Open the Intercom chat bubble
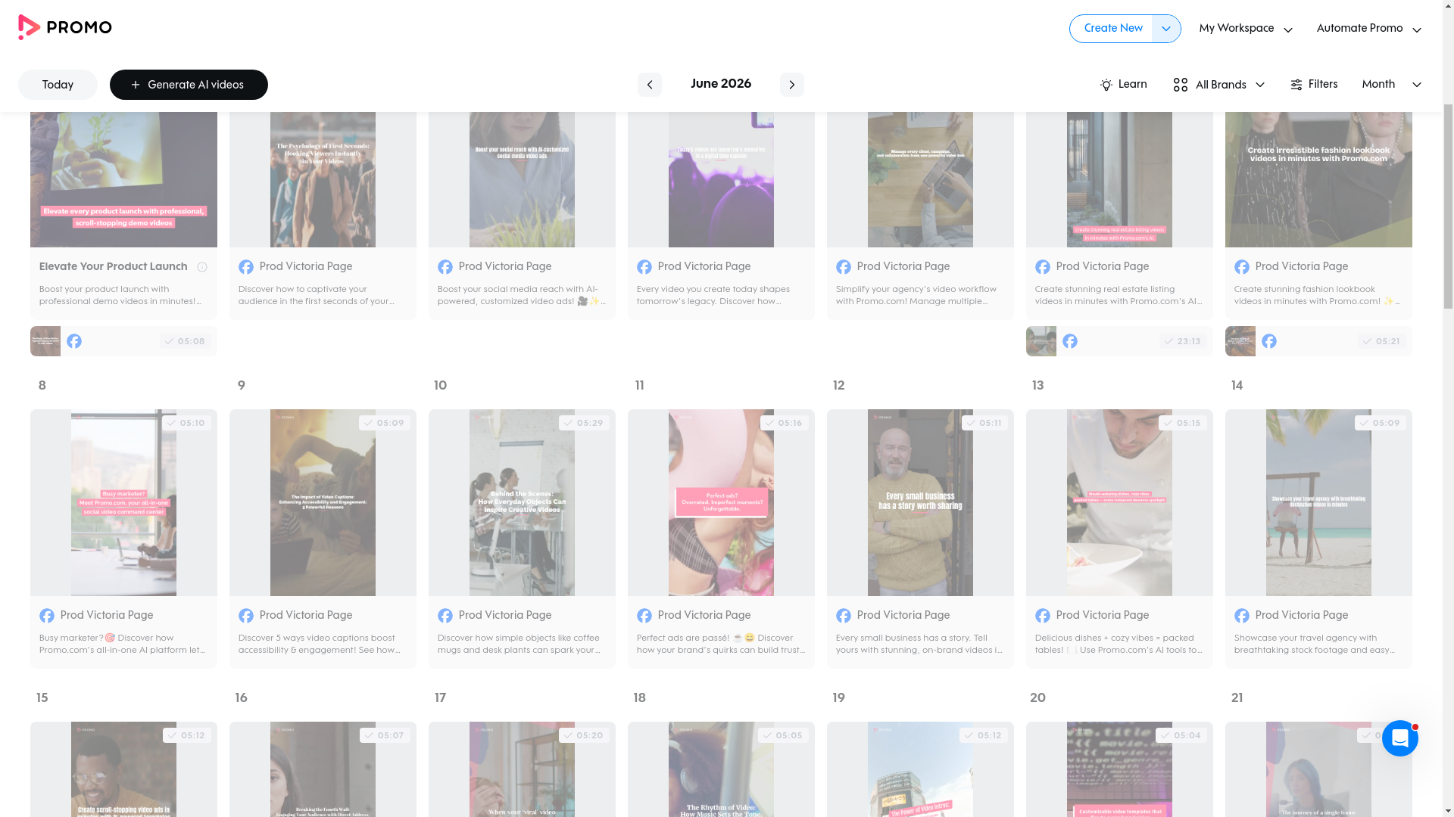This screenshot has width=1454, height=817. [1399, 738]
